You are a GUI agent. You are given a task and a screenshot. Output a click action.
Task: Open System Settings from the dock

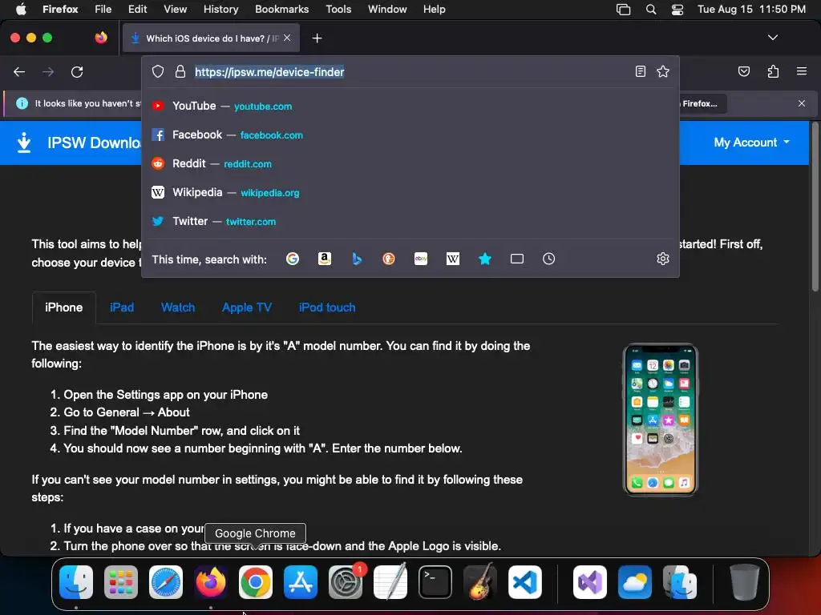346,582
